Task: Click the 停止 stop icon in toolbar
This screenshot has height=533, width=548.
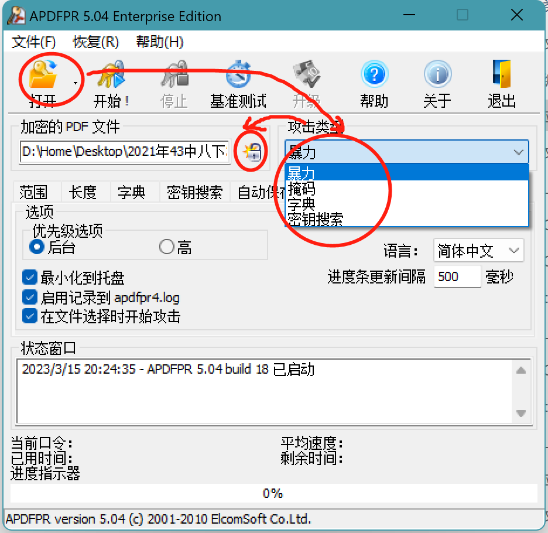Action: [x=174, y=74]
